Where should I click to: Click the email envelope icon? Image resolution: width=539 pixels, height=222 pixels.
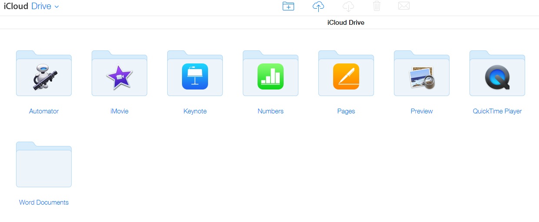[404, 6]
